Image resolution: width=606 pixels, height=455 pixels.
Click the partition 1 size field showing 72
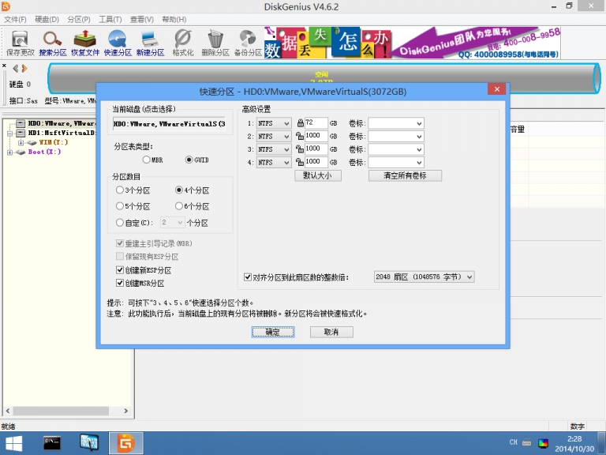[316, 123]
